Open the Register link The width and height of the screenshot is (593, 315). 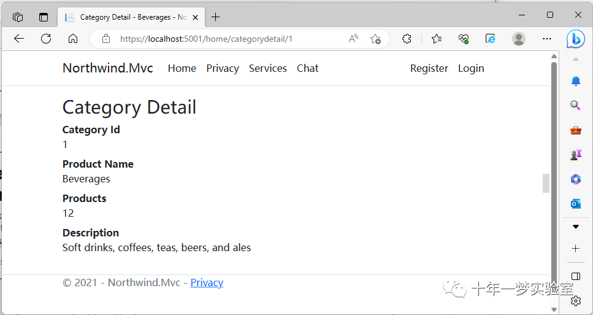click(x=429, y=68)
